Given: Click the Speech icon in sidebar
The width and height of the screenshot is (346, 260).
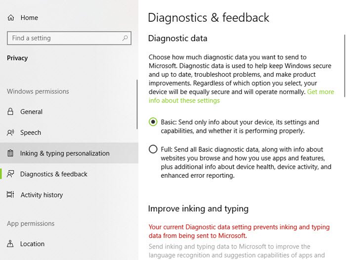Looking at the screenshot, I should 10,133.
